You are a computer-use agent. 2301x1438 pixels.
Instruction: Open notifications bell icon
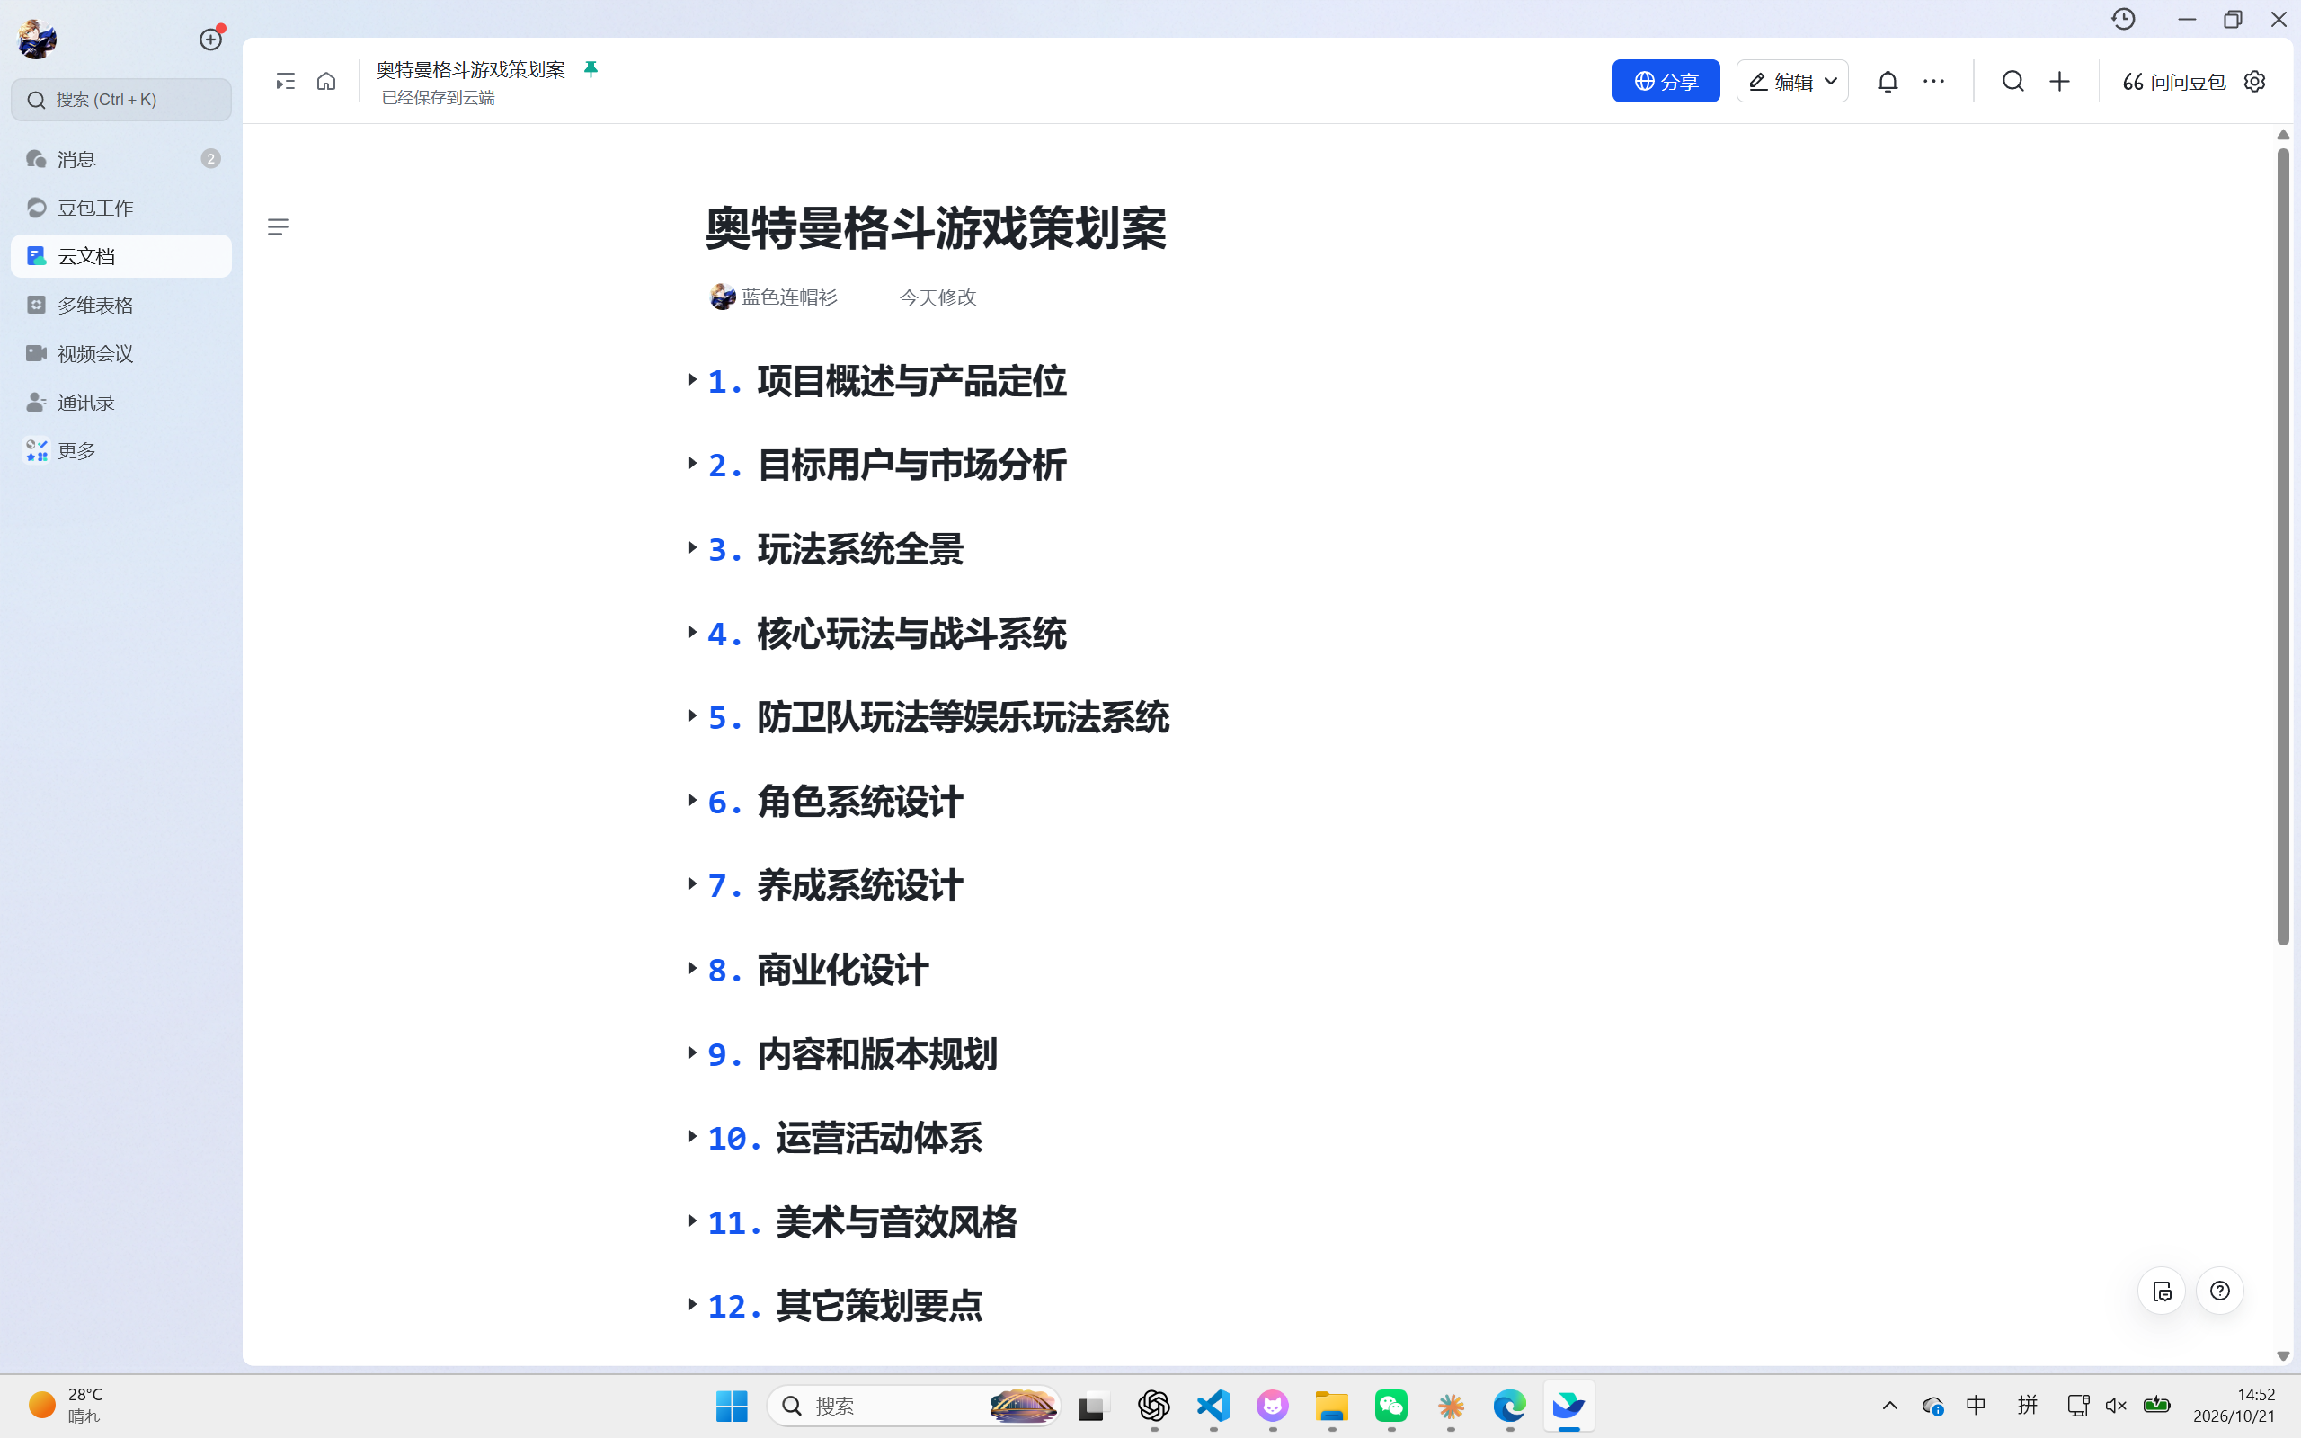coord(1888,82)
